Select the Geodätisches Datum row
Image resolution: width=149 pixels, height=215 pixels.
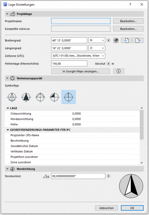click(x=72, y=146)
